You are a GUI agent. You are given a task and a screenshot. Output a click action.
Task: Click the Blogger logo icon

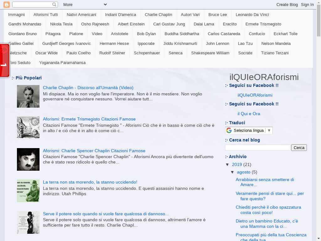[x=7, y=4]
